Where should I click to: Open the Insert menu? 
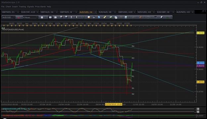15,7
